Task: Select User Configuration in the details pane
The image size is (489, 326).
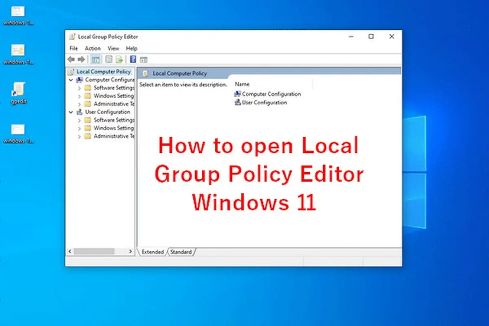Action: (x=264, y=102)
